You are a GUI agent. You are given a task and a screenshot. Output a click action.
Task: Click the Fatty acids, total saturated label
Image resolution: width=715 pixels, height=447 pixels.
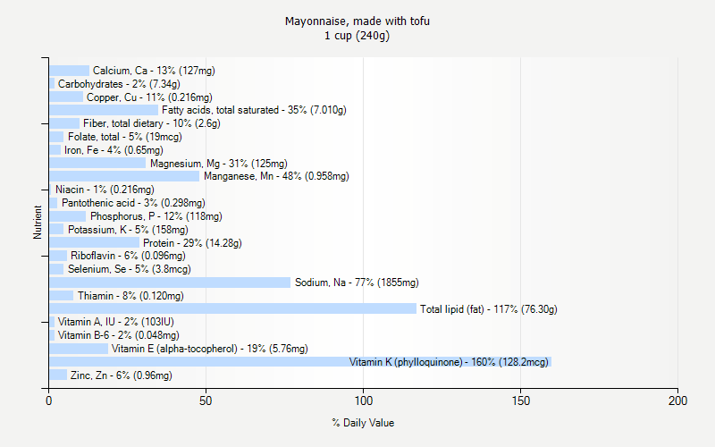point(254,110)
